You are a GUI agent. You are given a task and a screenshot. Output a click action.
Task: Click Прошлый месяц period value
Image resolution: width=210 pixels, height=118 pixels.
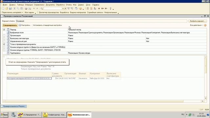click(x=74, y=29)
